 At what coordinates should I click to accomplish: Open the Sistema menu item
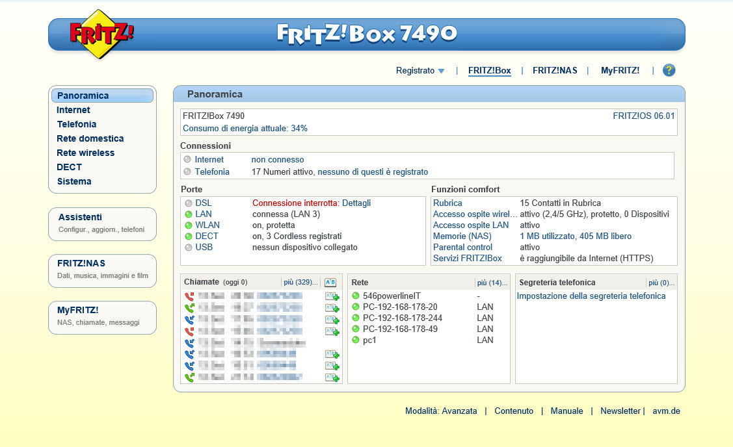coord(74,181)
